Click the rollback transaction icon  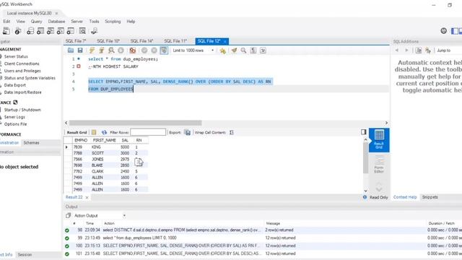[154, 51]
